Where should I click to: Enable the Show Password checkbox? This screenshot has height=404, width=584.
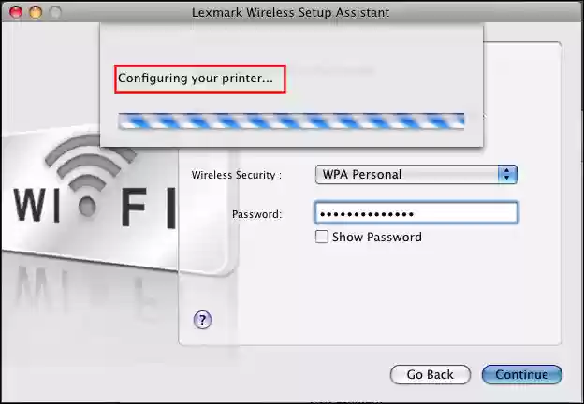pyautogui.click(x=322, y=237)
